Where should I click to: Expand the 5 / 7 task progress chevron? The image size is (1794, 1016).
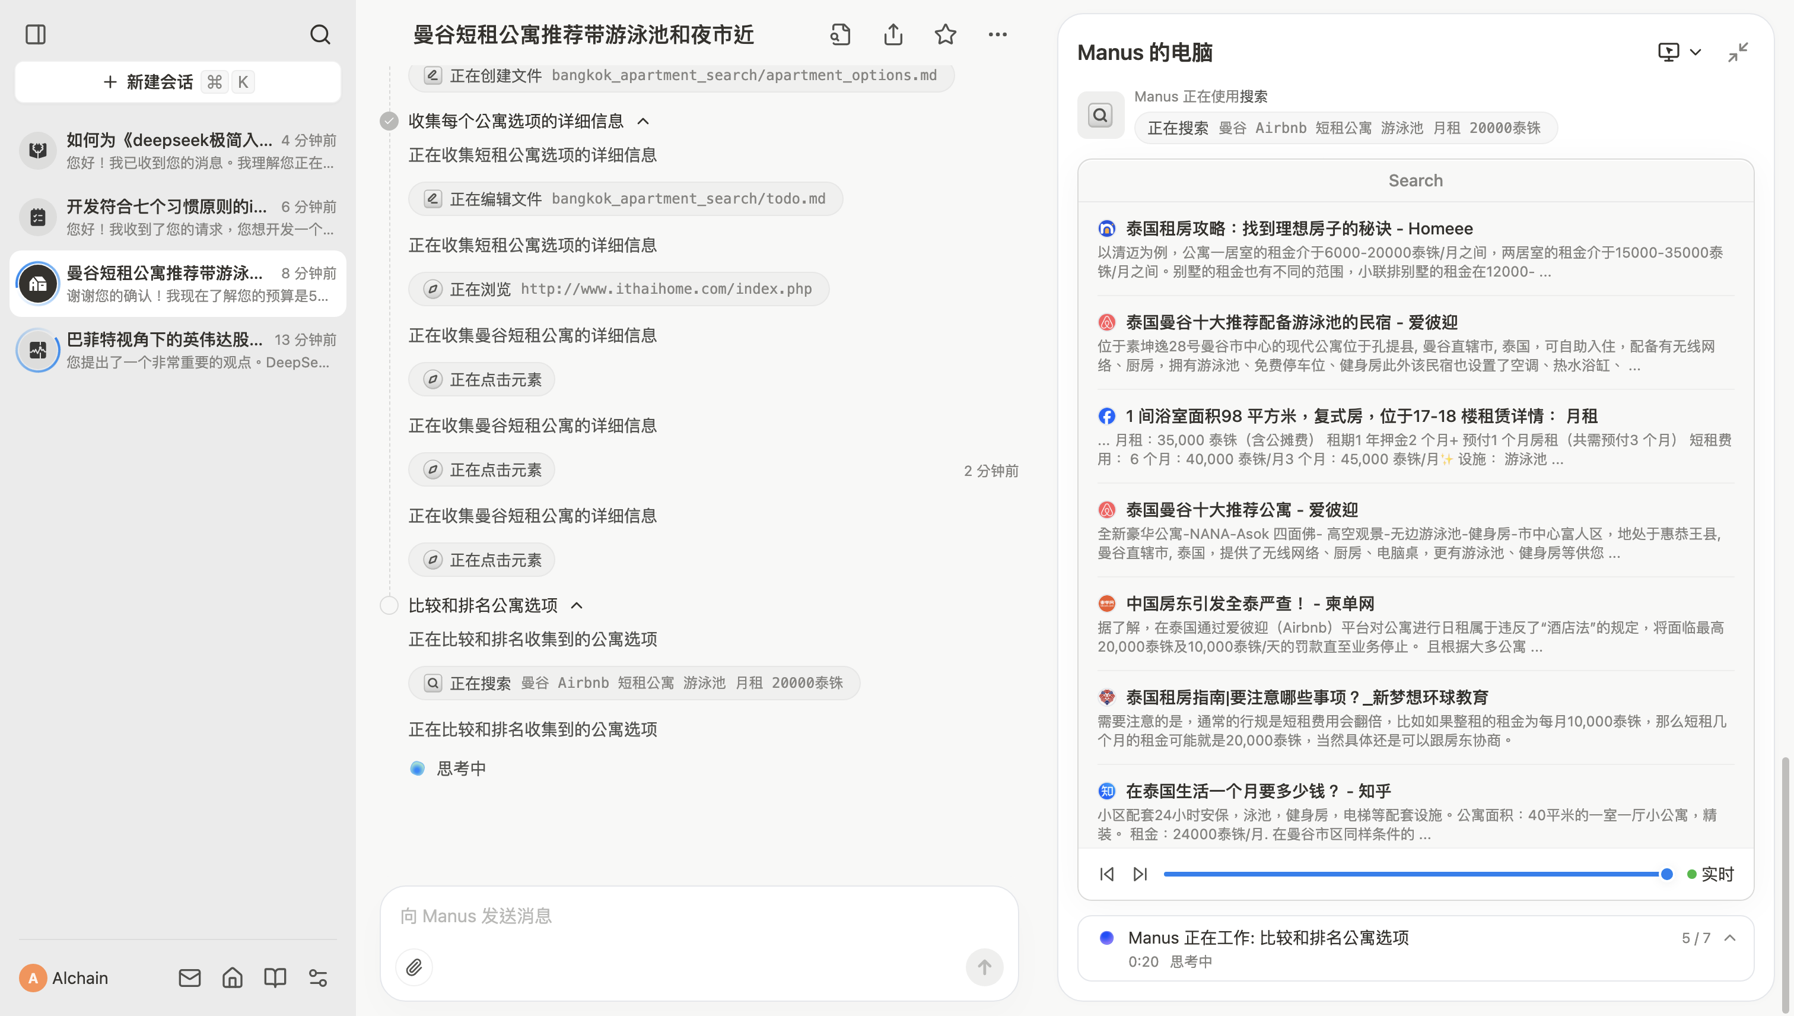(x=1730, y=938)
